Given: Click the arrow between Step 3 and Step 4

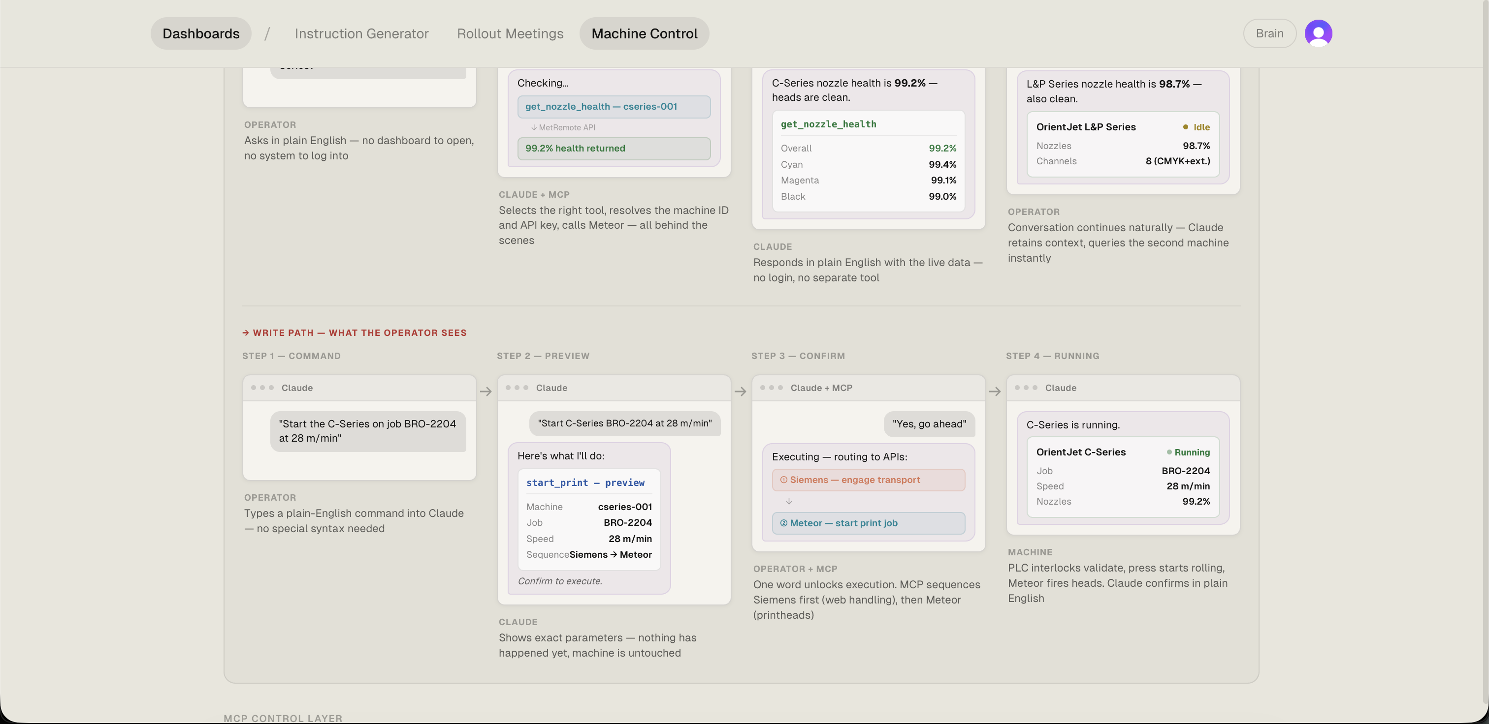Looking at the screenshot, I should (x=994, y=392).
